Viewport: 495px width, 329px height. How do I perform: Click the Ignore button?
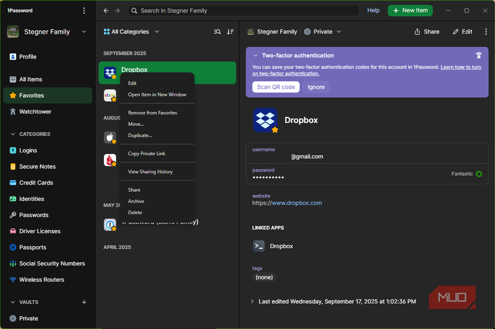316,87
